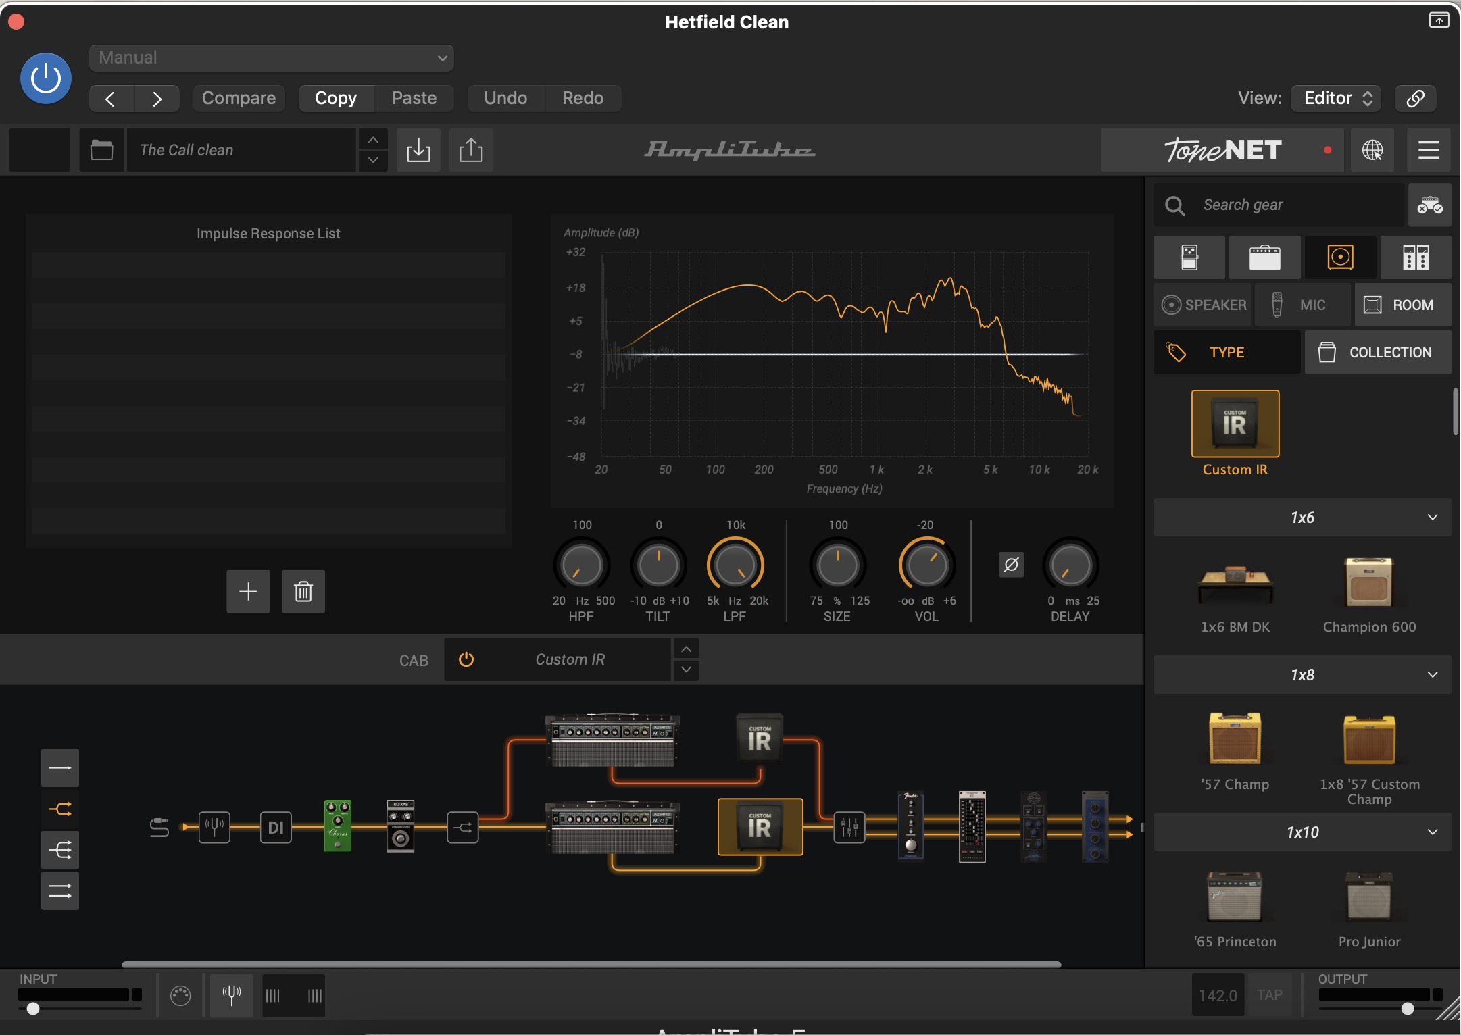Select the compressor pedal in chain
This screenshot has height=1035, width=1461.
coord(400,826)
